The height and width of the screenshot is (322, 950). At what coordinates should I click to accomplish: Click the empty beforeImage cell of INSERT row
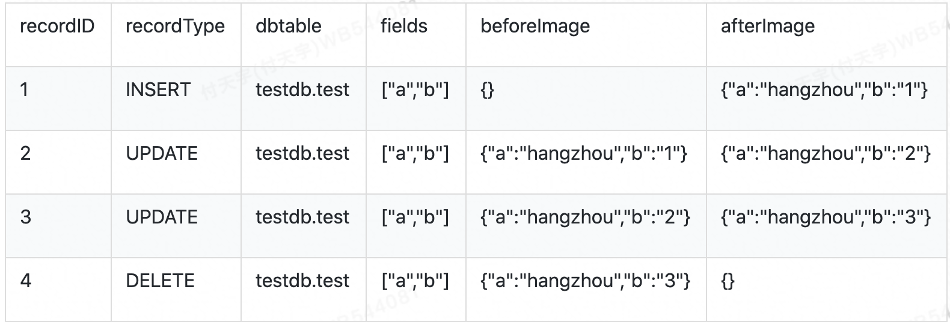488,90
